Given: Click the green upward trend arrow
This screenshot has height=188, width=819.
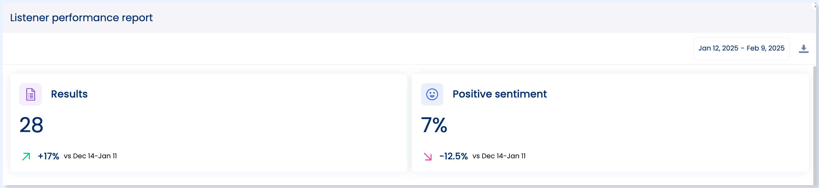Looking at the screenshot, I should point(26,156).
